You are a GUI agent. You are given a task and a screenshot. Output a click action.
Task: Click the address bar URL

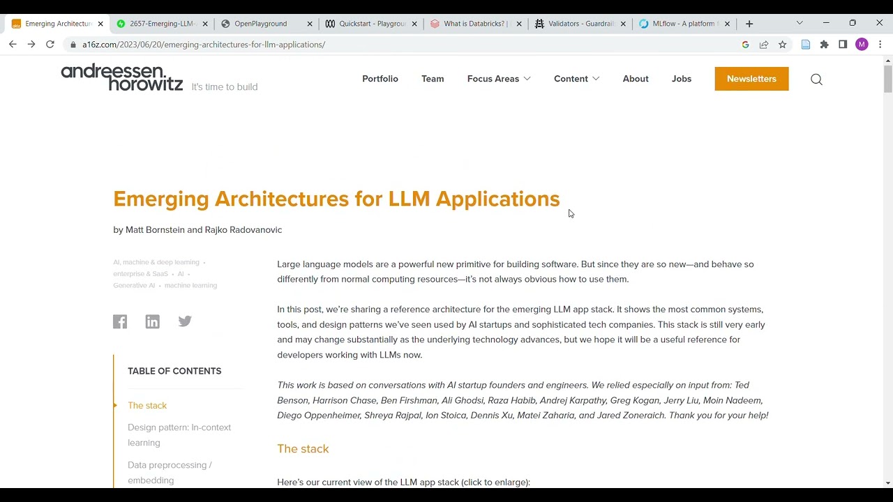pyautogui.click(x=204, y=45)
